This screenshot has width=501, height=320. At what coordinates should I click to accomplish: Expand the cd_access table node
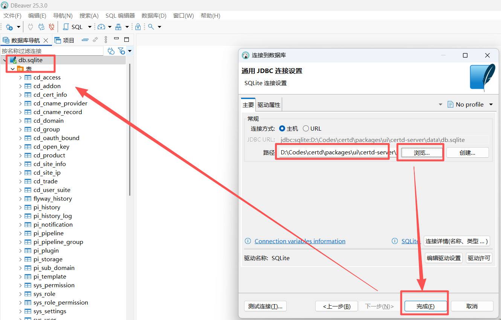click(20, 78)
